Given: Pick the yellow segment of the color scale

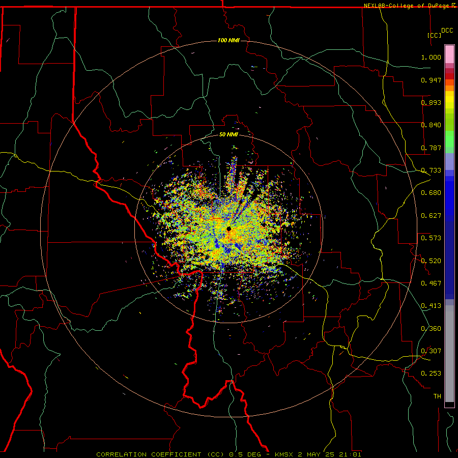Looking at the screenshot, I should [x=449, y=100].
